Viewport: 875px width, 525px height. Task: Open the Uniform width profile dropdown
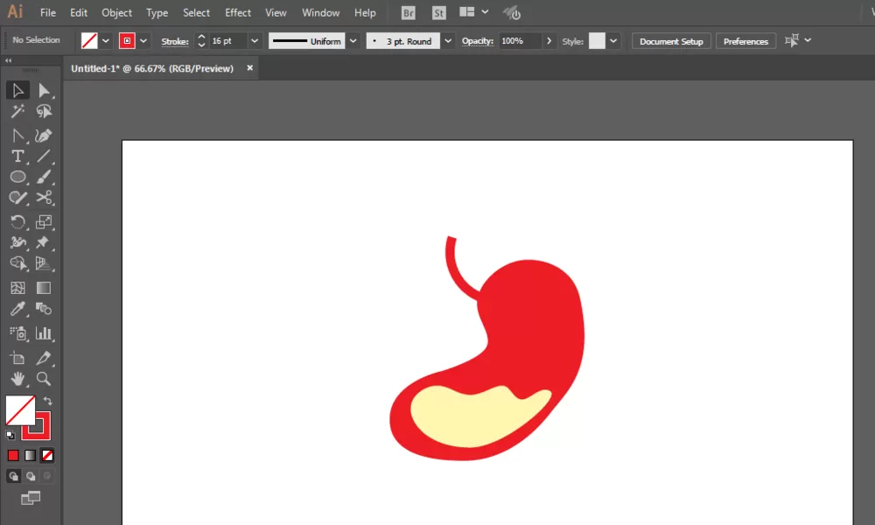coord(353,41)
